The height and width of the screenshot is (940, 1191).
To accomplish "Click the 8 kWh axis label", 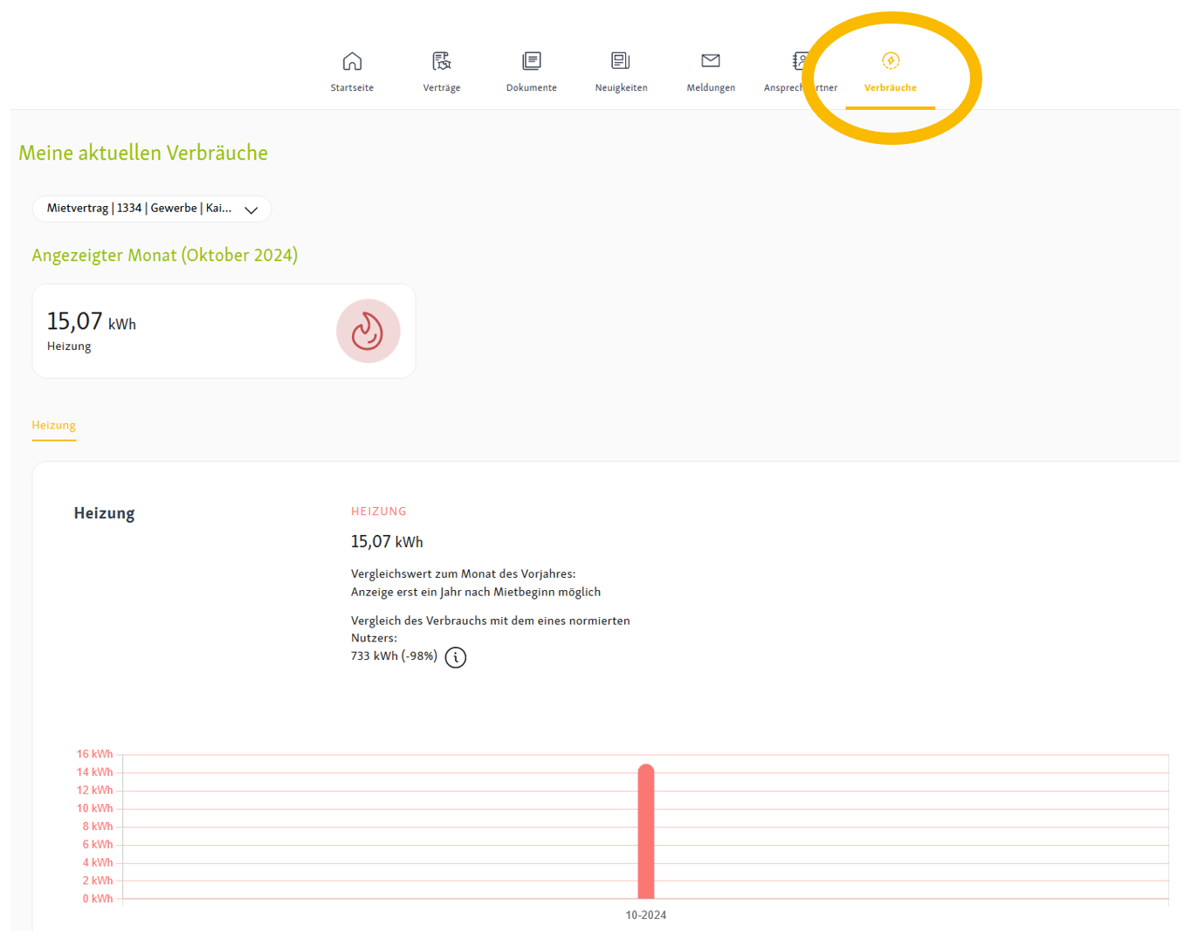I will point(98,827).
